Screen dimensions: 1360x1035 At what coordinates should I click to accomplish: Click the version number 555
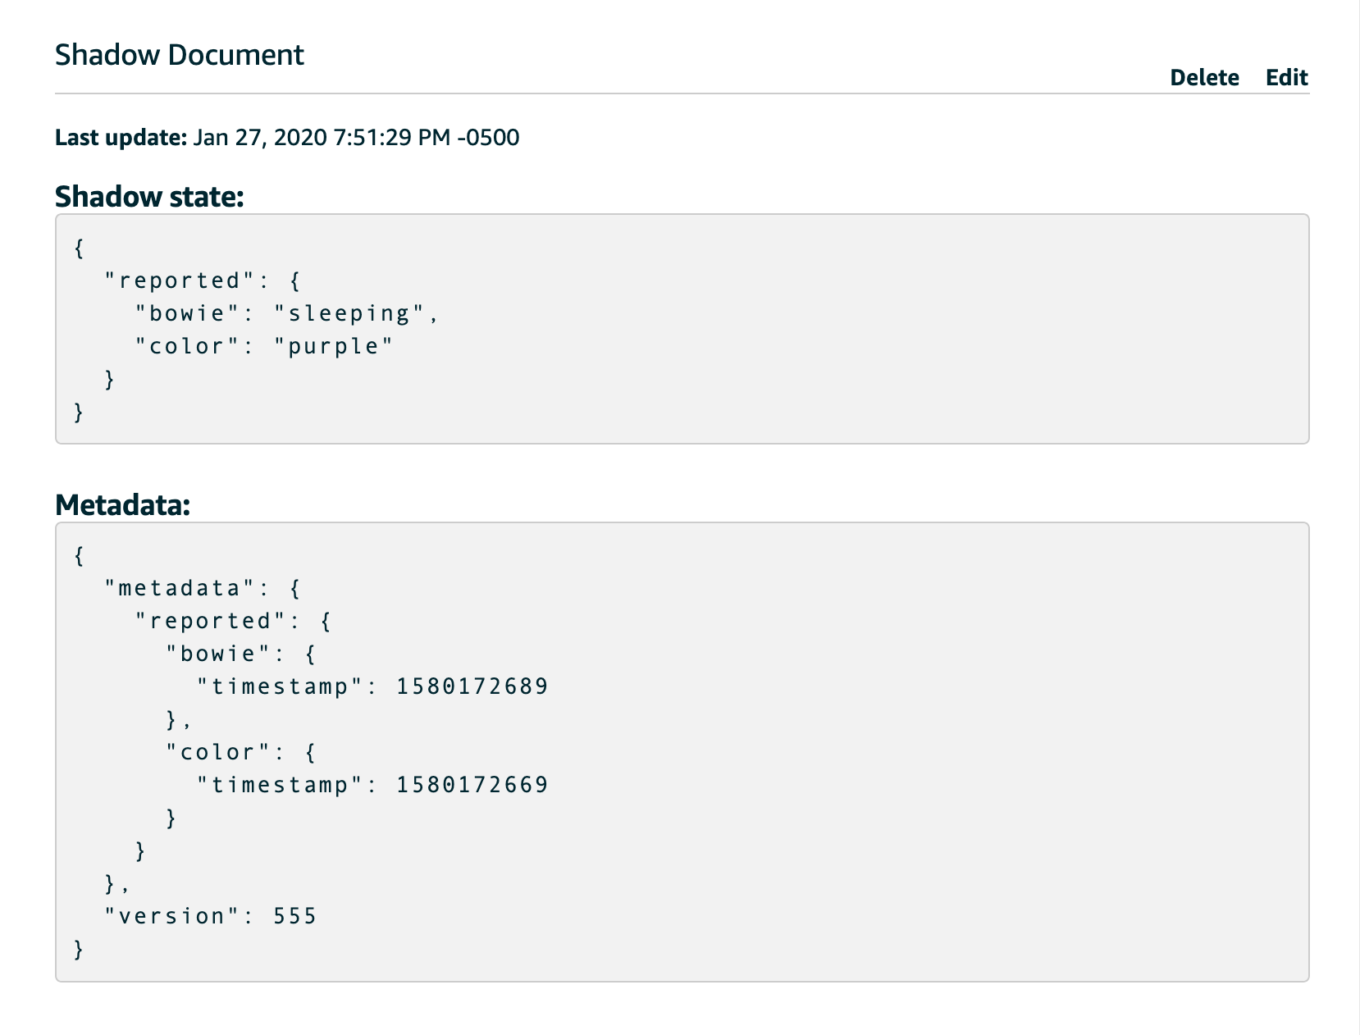click(x=294, y=916)
